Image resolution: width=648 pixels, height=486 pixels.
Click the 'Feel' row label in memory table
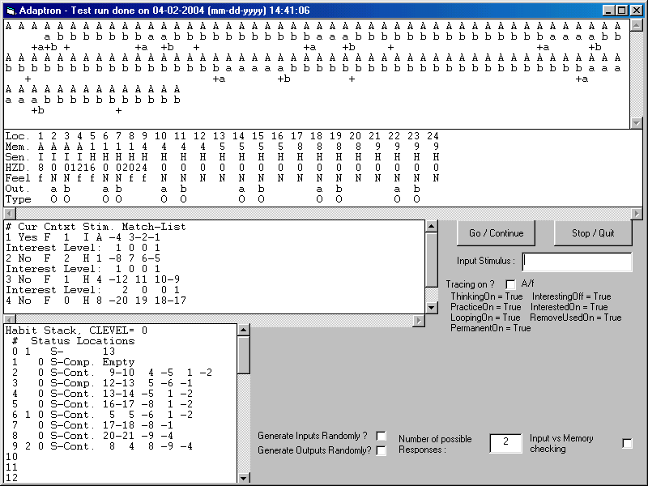(x=18, y=178)
